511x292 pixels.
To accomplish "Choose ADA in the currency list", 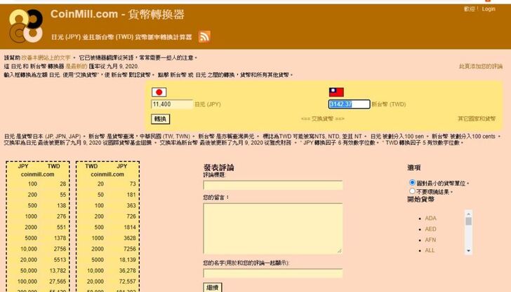I will pyautogui.click(x=430, y=218).
